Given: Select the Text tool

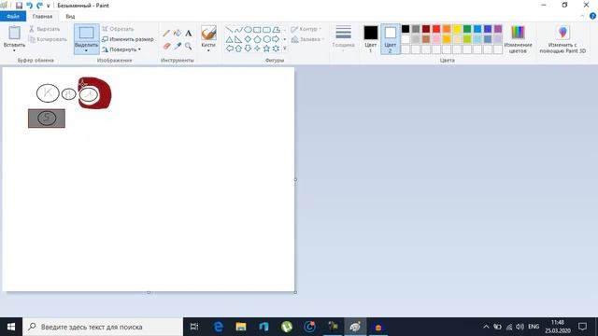Looking at the screenshot, I should (x=189, y=34).
